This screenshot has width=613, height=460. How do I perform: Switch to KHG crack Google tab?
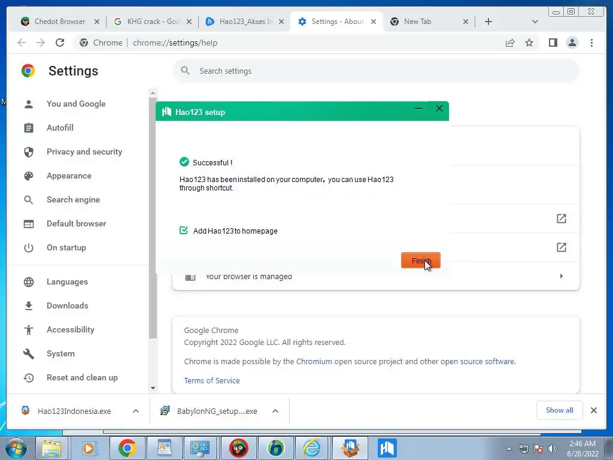point(153,22)
